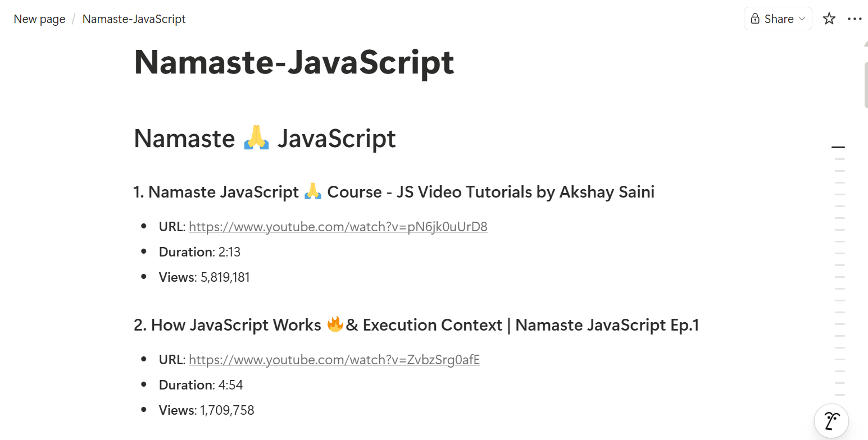Image resolution: width=868 pixels, height=440 pixels.
Task: Open the more options ellipsis menu
Action: click(854, 19)
